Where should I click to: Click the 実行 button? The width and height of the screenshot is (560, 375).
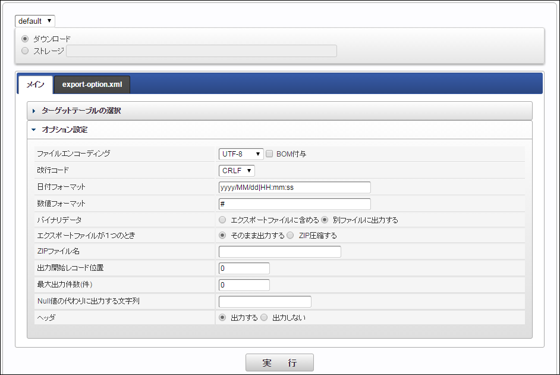pos(279,363)
